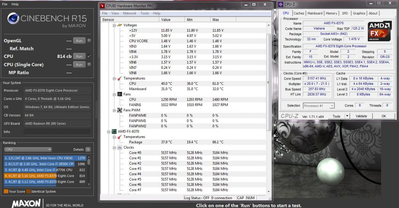Switch to the About tab in CPU-Z
399x208 pixels.
tap(373, 13)
